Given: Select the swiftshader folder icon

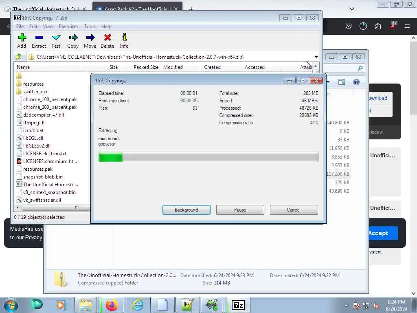Looking at the screenshot, I should coord(19,92).
